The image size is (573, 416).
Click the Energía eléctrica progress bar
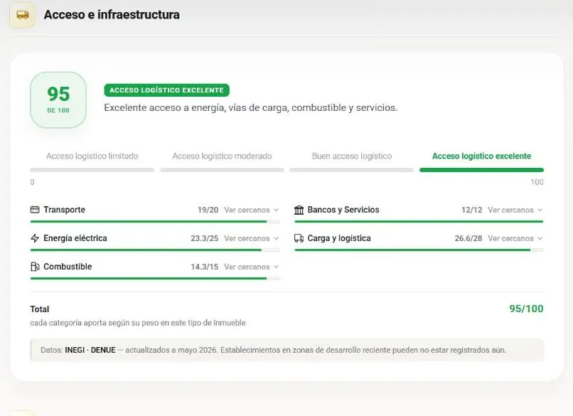(155, 250)
